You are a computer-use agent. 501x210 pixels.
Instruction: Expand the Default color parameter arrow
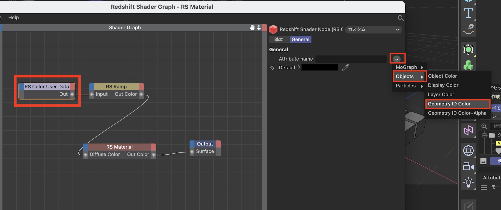click(x=299, y=67)
